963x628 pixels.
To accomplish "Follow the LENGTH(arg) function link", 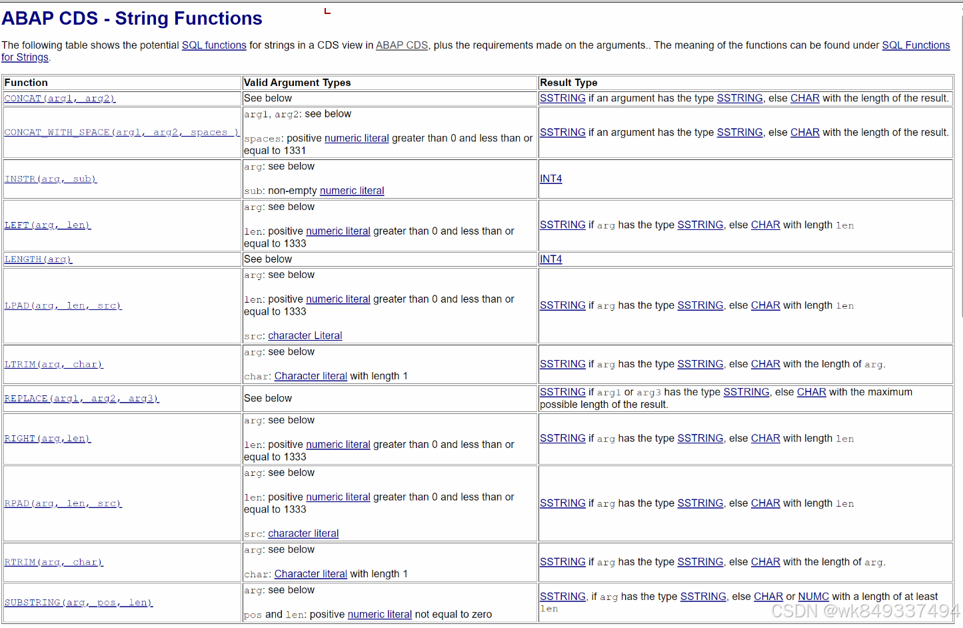I will pyautogui.click(x=38, y=259).
